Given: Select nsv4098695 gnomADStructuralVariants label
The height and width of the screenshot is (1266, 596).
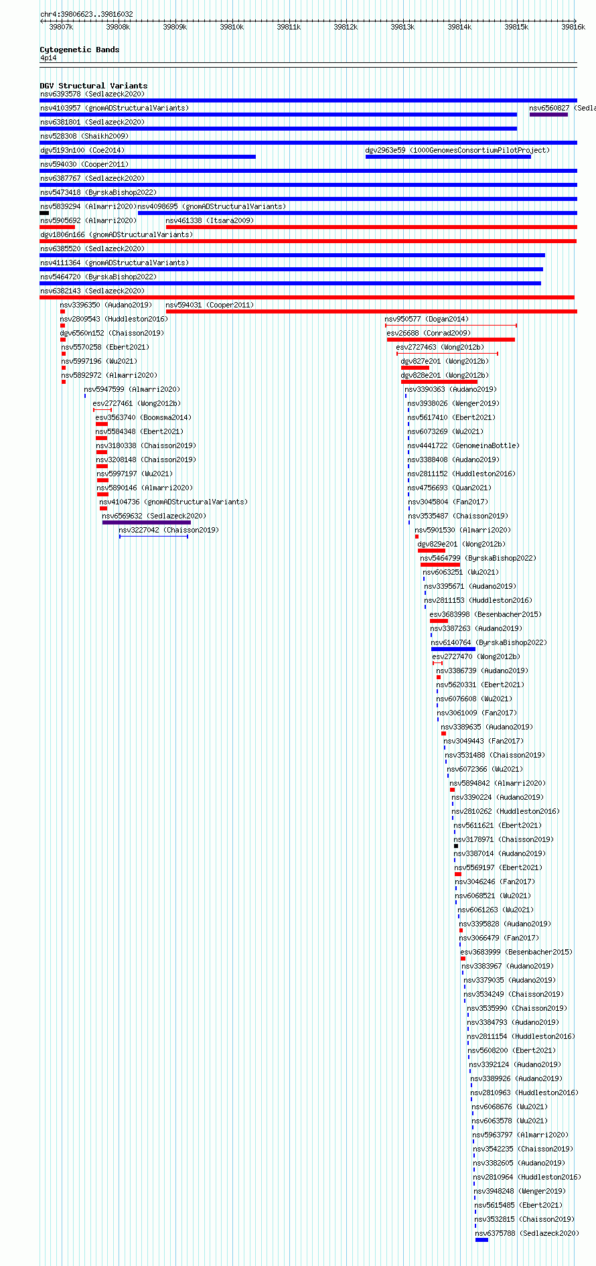Looking at the screenshot, I should click(x=212, y=207).
